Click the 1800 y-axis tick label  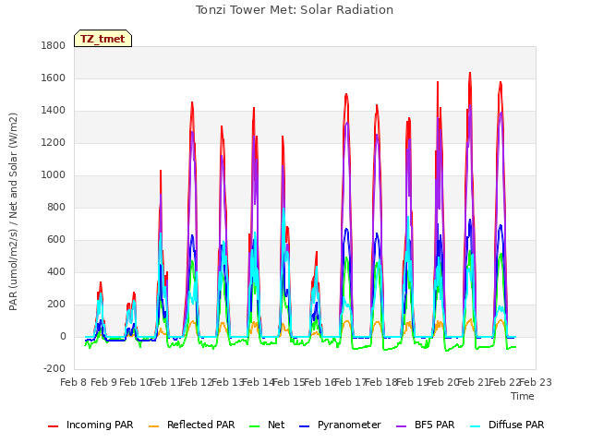pyautogui.click(x=54, y=46)
